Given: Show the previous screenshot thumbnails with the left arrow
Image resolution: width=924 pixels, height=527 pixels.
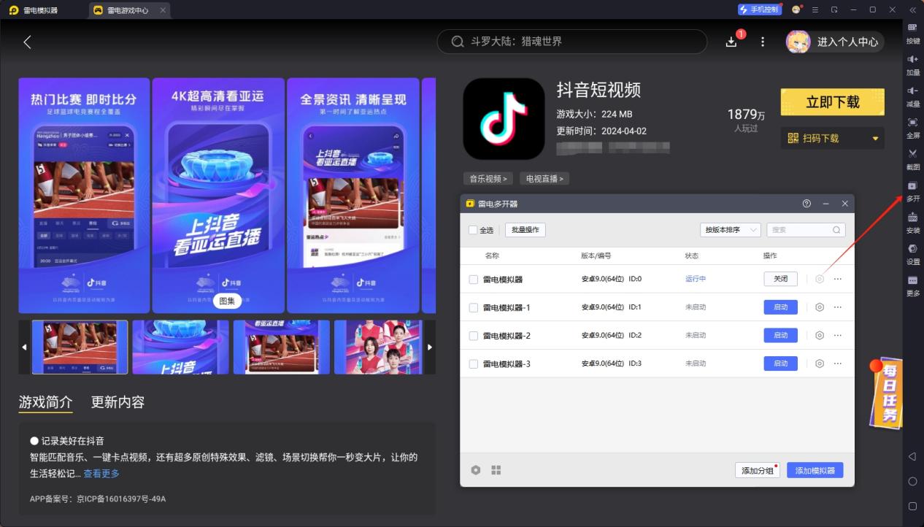Looking at the screenshot, I should coord(24,347).
